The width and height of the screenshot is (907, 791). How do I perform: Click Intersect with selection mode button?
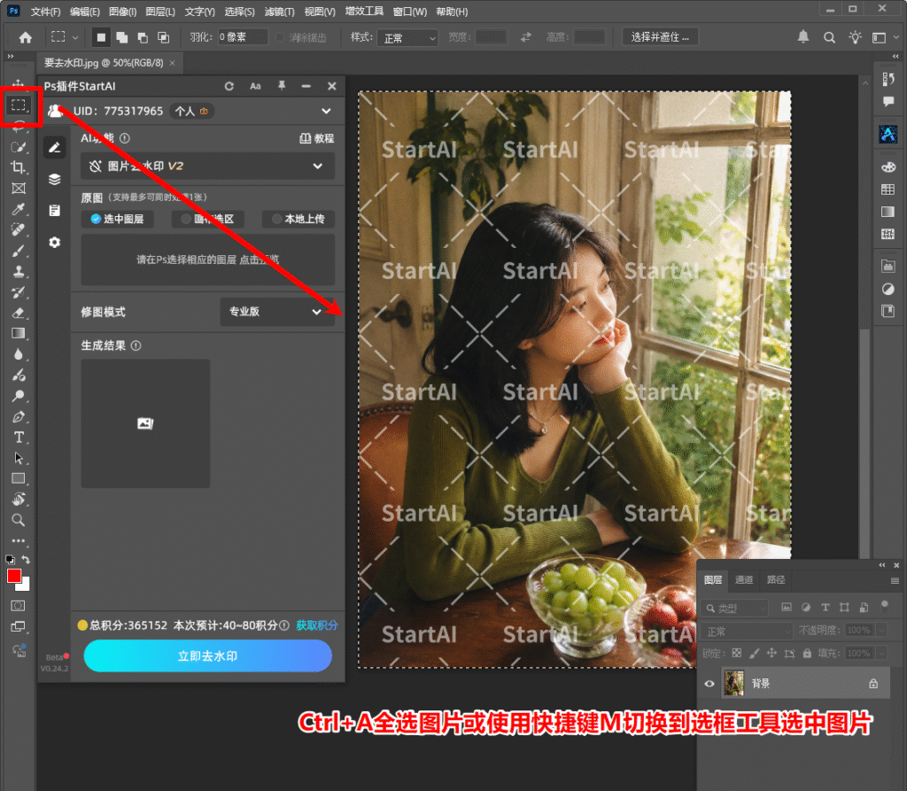click(164, 37)
